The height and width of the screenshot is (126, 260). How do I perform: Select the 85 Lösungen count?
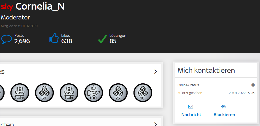[x=113, y=41]
